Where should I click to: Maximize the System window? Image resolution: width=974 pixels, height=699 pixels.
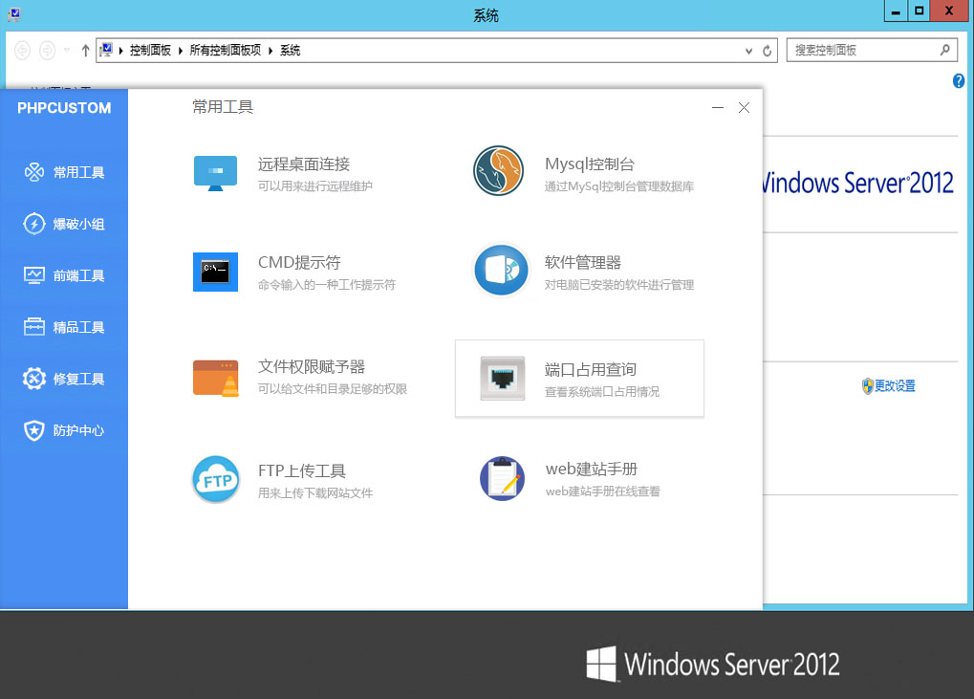coord(919,11)
